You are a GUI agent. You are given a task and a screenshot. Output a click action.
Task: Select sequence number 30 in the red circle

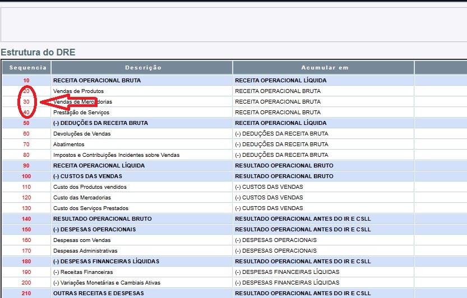click(26, 102)
